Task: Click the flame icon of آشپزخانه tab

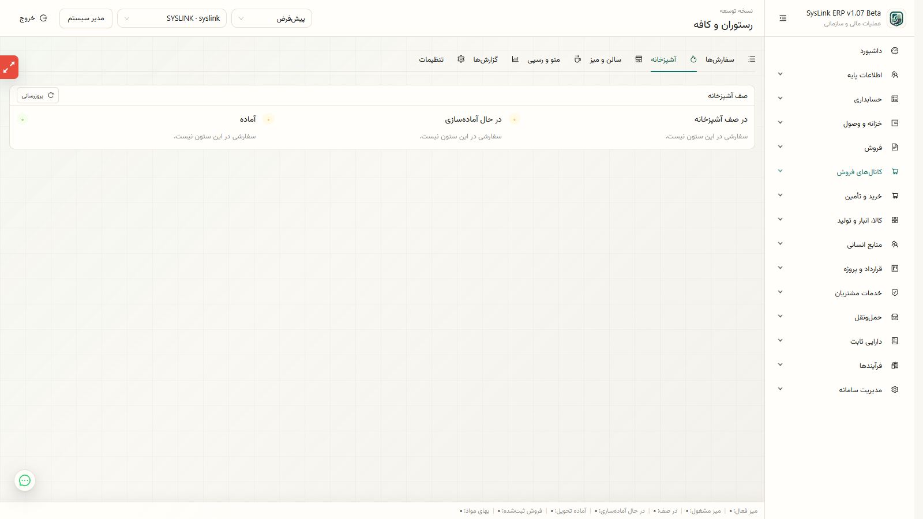Action: (x=693, y=59)
